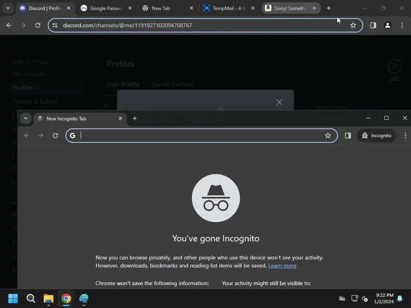
Task: Switch to User Profile tab in Discord
Action: click(x=123, y=84)
